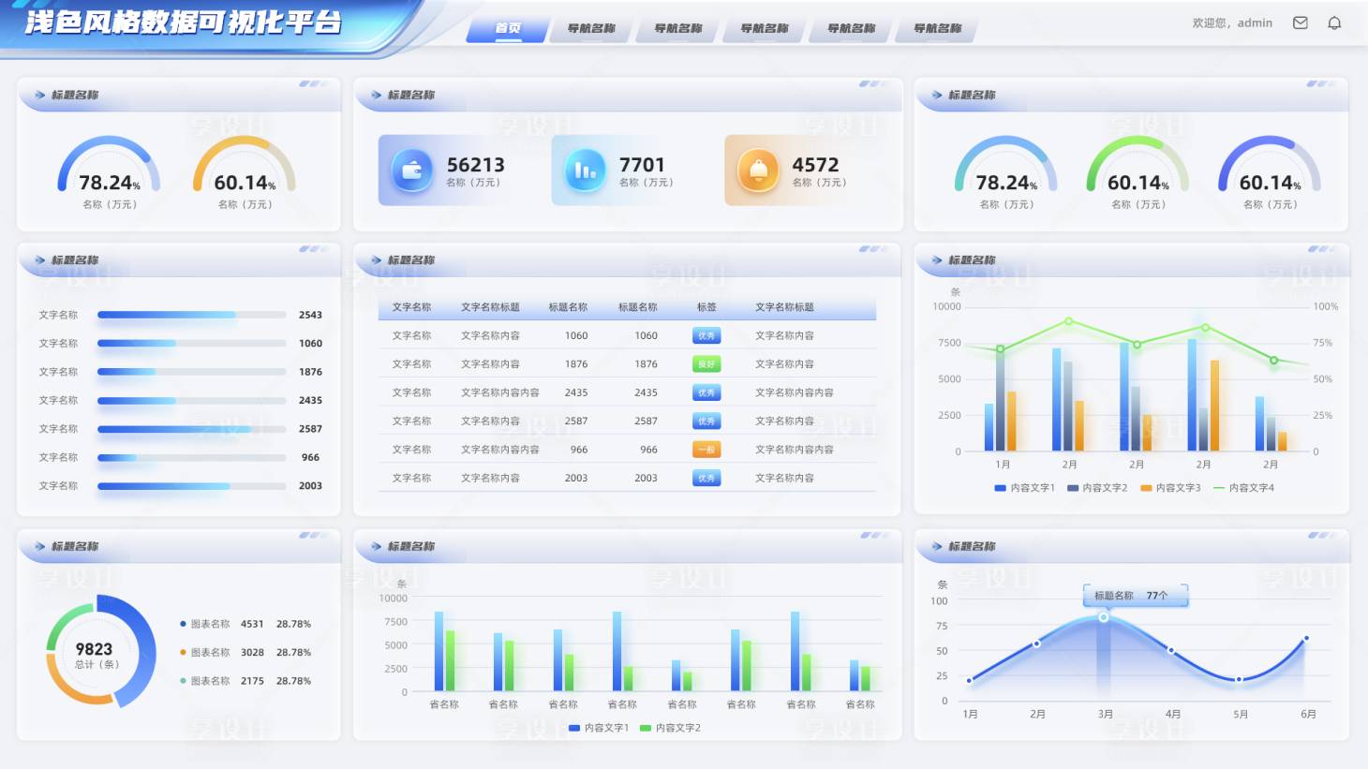Click the header arrow icon of the data table panel
The height and width of the screenshot is (769, 1368).
[376, 259]
